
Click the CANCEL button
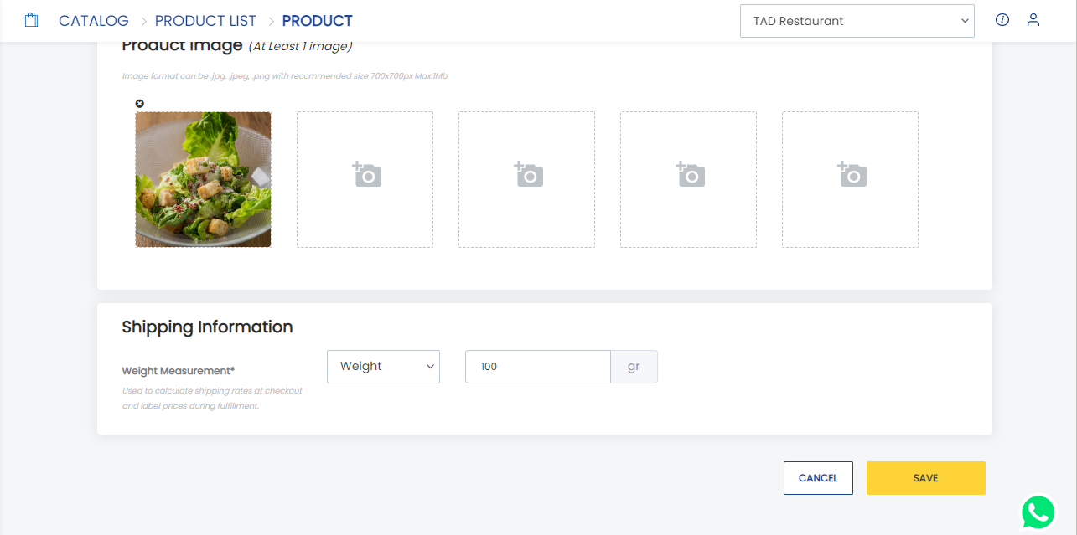(x=818, y=478)
